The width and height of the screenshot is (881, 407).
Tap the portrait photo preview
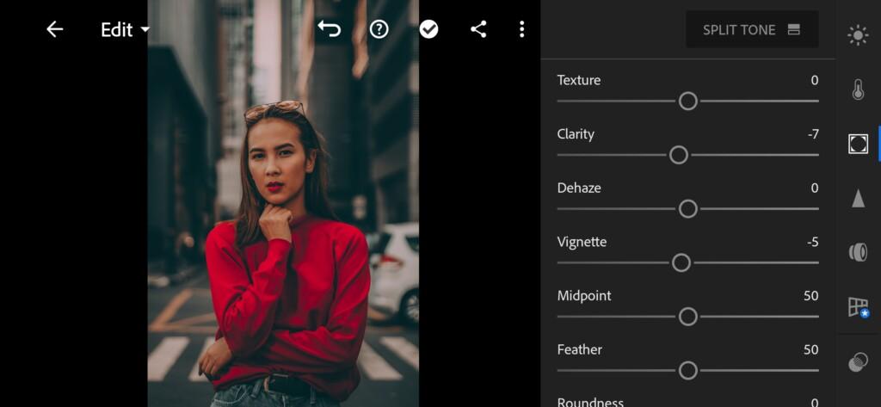coord(283,203)
